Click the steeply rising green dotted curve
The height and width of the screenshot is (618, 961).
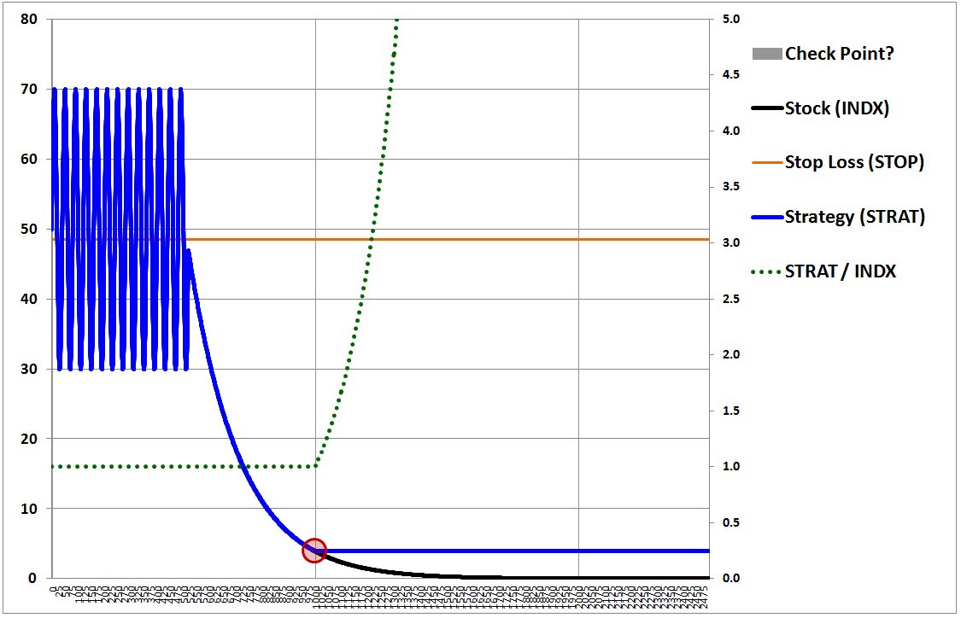(367, 248)
